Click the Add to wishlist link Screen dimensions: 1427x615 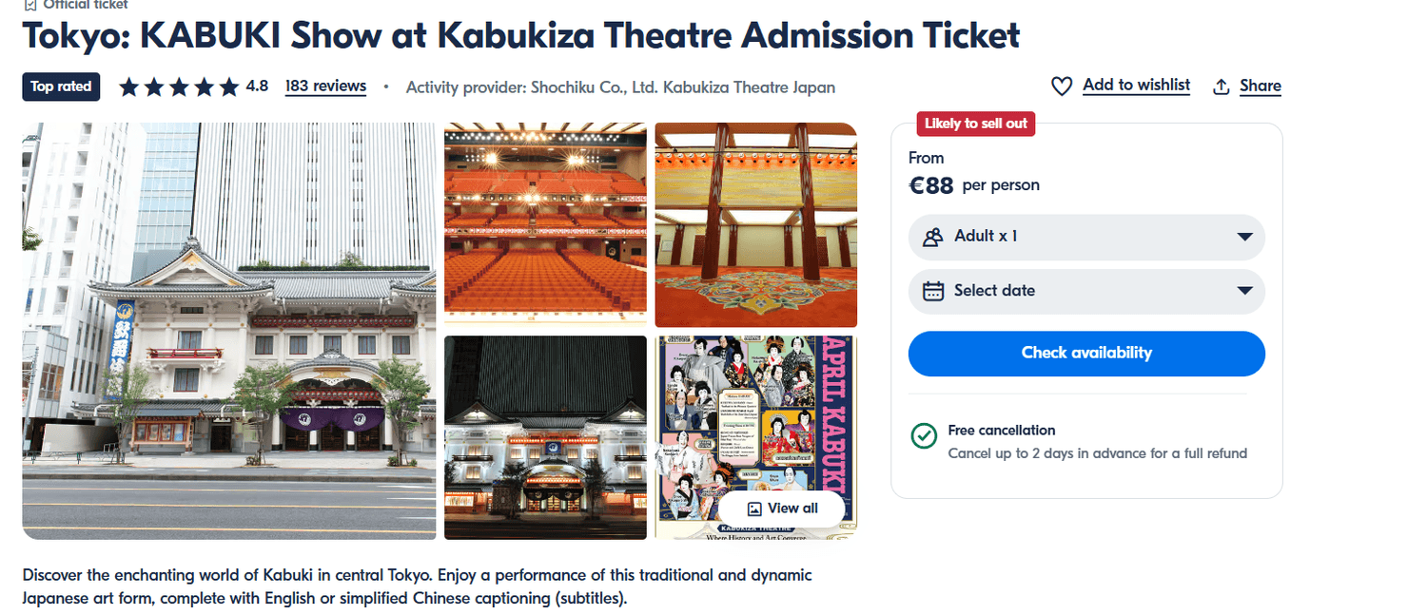pos(1136,86)
